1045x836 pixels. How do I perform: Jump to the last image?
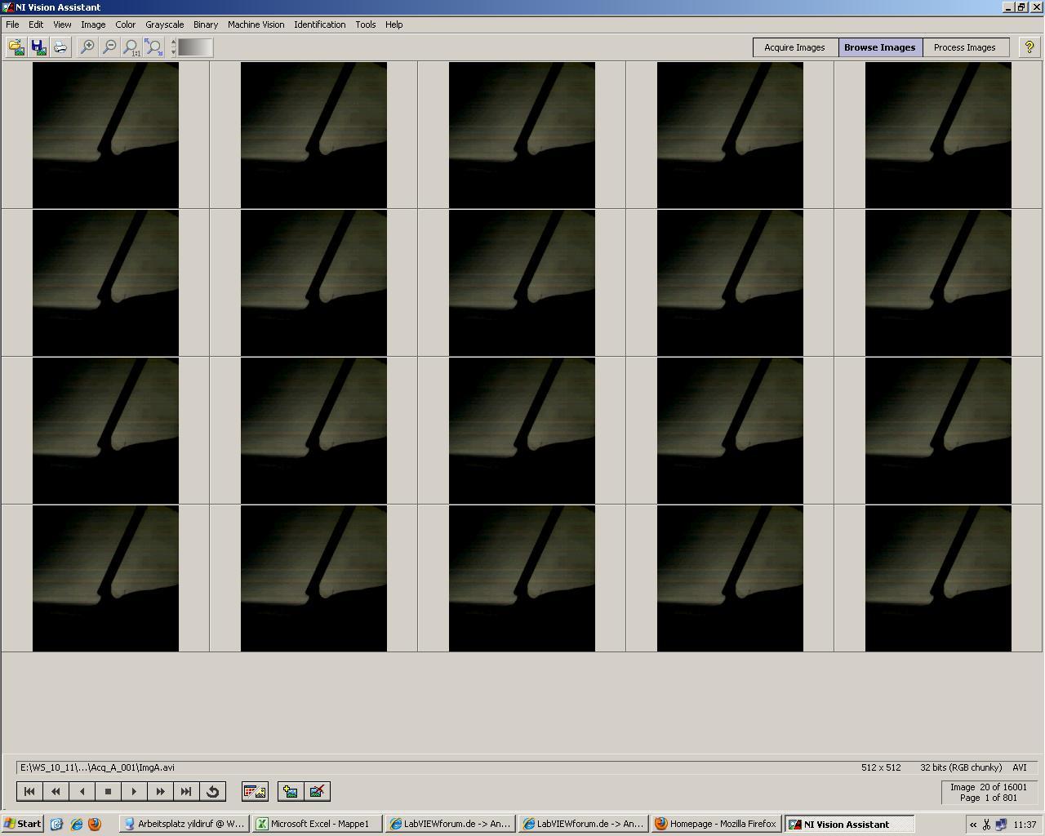(x=186, y=791)
